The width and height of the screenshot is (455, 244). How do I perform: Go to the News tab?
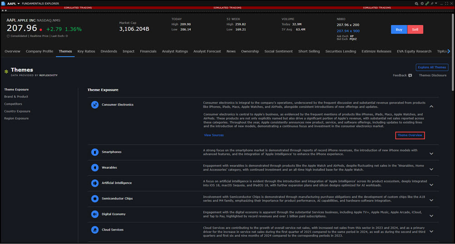coord(231,51)
